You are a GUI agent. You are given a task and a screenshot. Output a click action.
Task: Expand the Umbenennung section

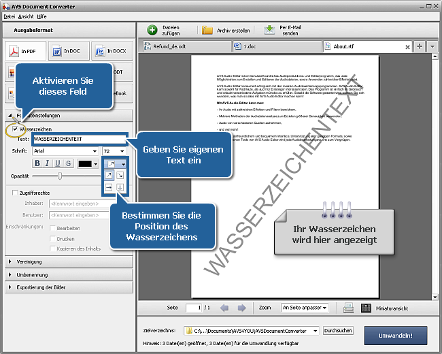tap(69, 274)
